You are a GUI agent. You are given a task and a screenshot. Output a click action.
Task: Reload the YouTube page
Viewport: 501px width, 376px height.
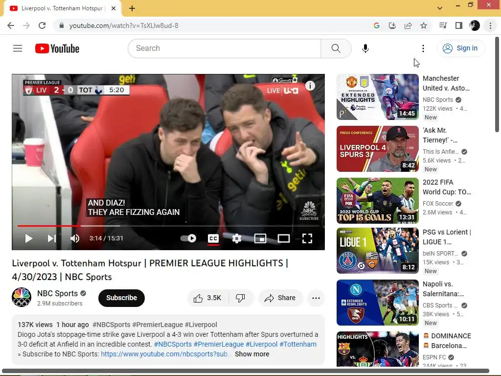pyautogui.click(x=42, y=25)
